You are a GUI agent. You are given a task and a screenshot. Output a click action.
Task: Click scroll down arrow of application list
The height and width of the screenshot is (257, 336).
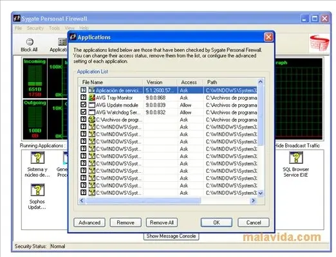pyautogui.click(x=261, y=193)
